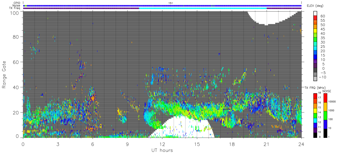The width and height of the screenshot is (339, 156).
Task: Click the cyan part of the TX Freq strip
Action: click(x=203, y=8)
